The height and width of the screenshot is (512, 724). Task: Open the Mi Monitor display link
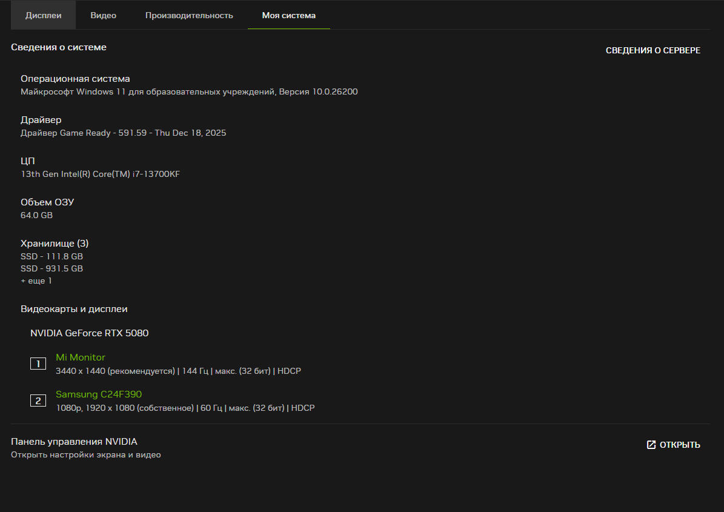(x=81, y=357)
